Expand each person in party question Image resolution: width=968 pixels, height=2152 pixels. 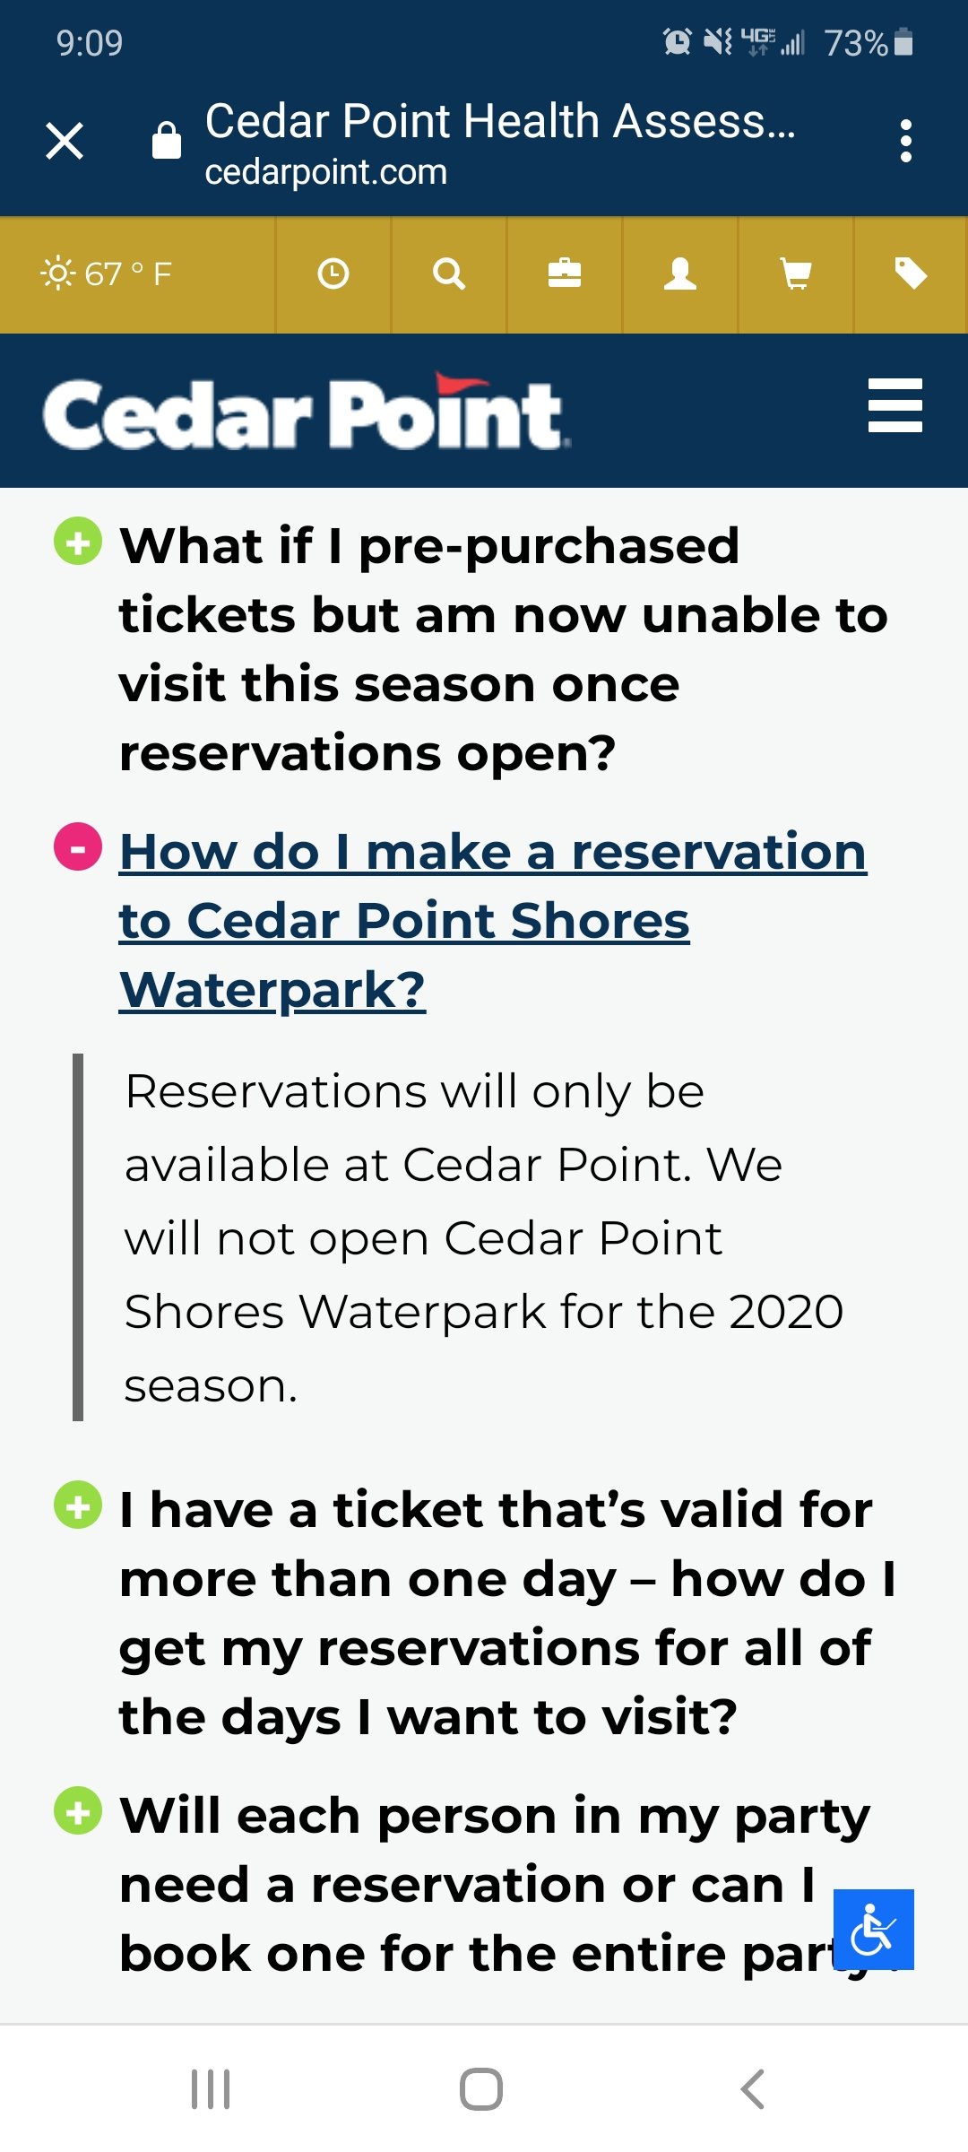[x=78, y=1810]
